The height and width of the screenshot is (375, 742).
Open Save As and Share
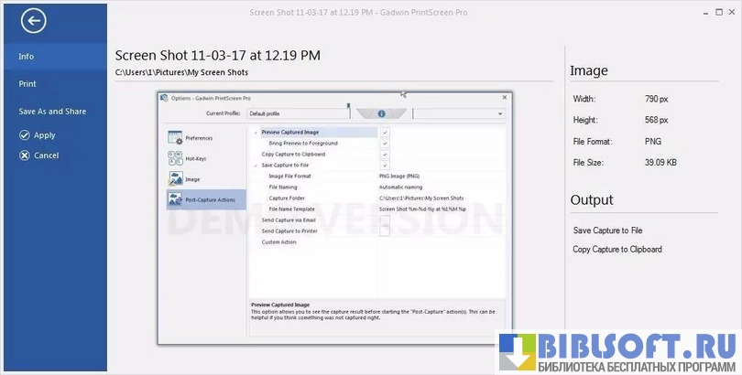[x=52, y=112]
